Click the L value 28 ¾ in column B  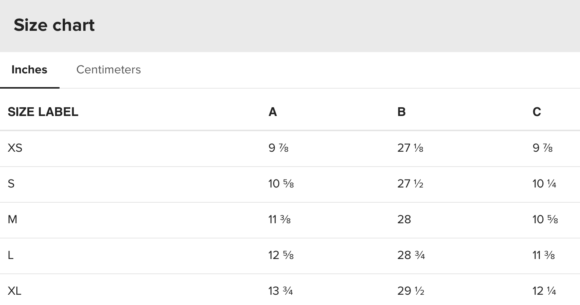[x=411, y=255]
